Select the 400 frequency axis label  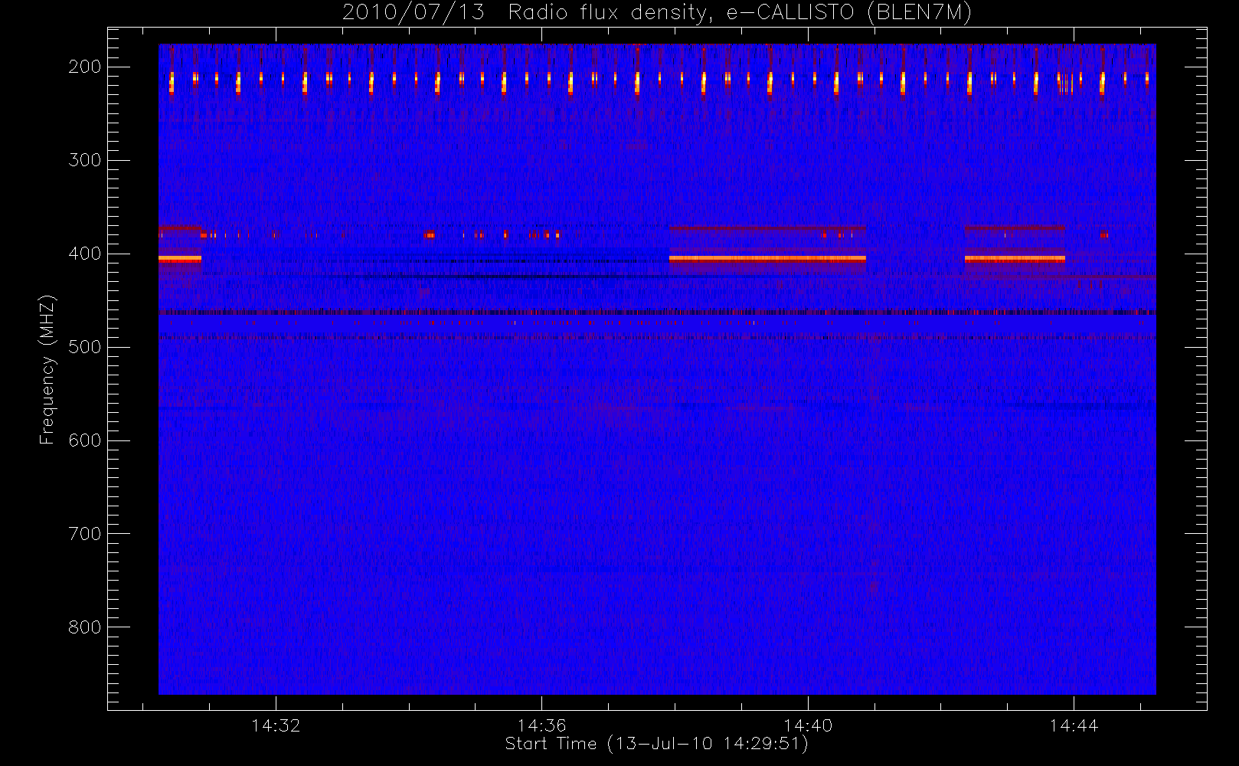point(85,254)
